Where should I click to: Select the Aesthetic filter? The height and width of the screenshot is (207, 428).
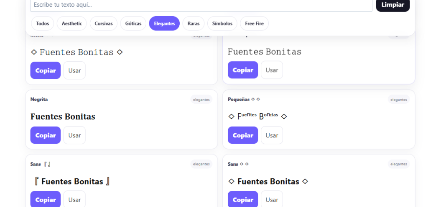coord(72,23)
